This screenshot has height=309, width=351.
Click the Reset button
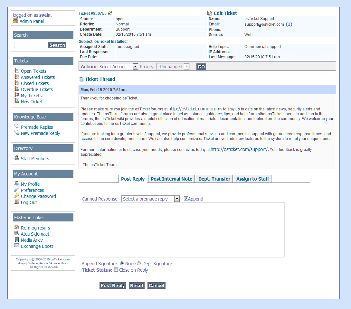tap(137, 286)
